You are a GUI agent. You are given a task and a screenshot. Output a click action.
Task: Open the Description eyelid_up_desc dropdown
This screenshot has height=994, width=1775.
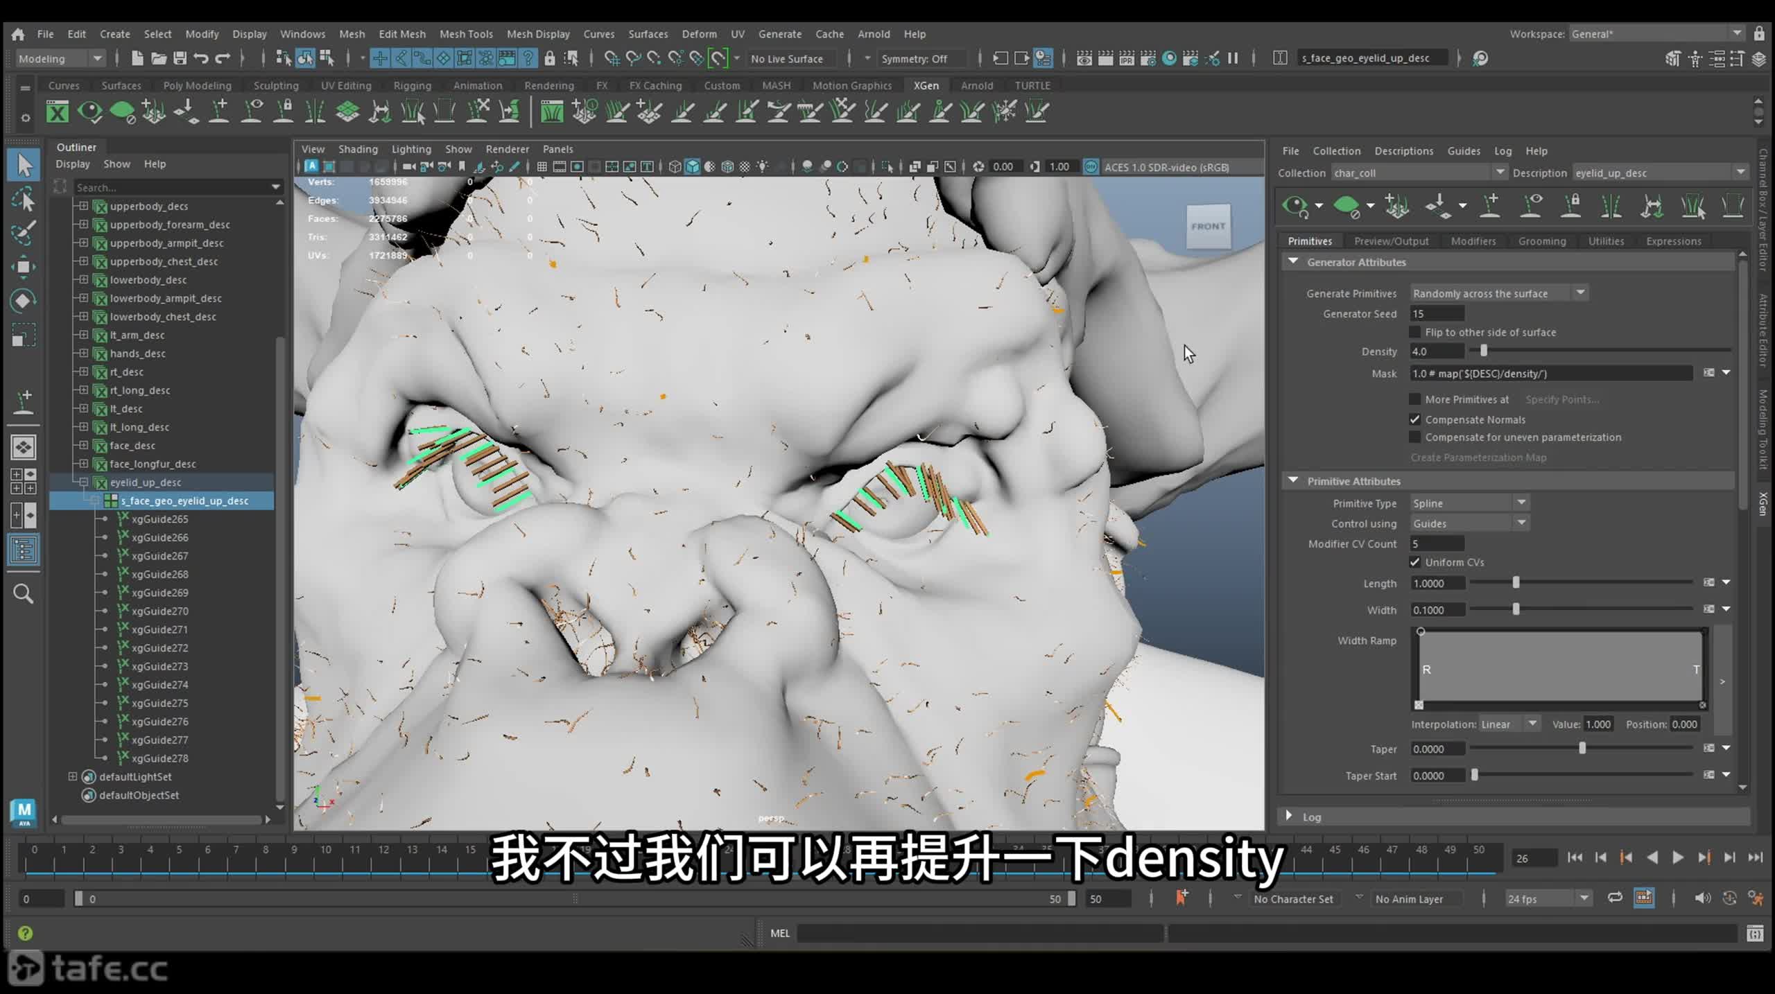tap(1660, 173)
